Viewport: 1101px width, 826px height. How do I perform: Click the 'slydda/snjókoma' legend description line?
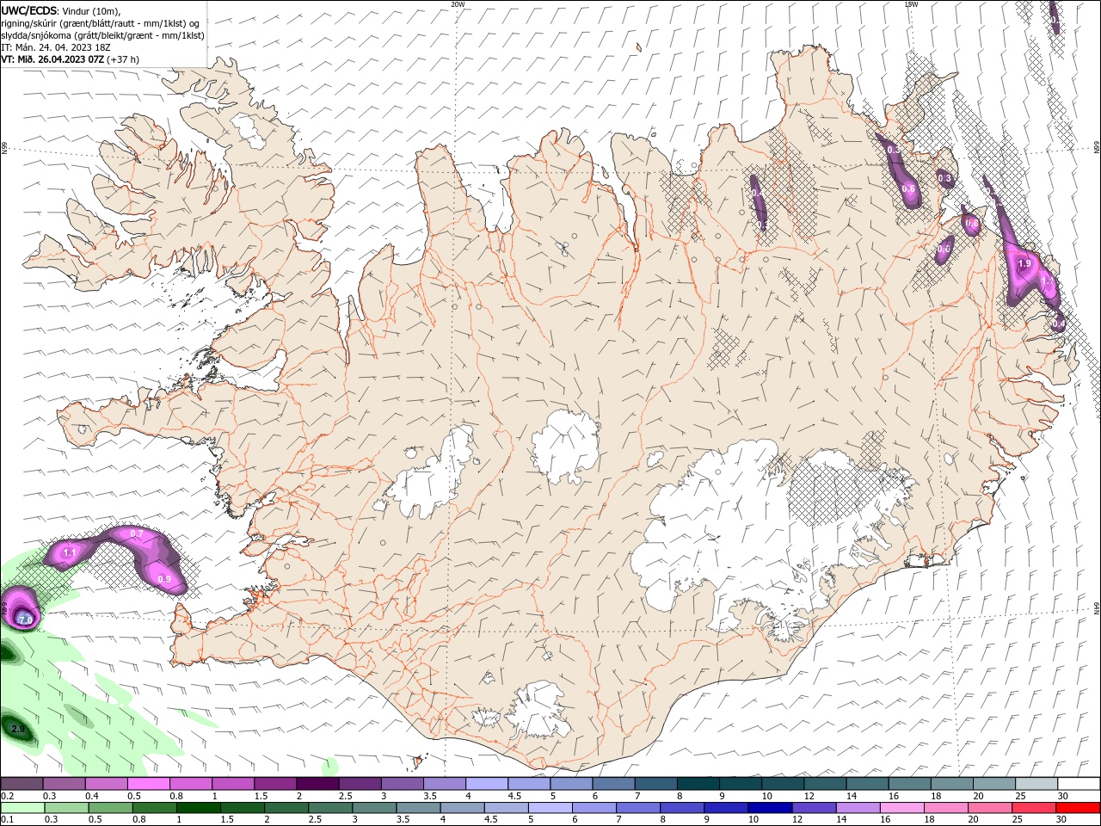pos(102,35)
